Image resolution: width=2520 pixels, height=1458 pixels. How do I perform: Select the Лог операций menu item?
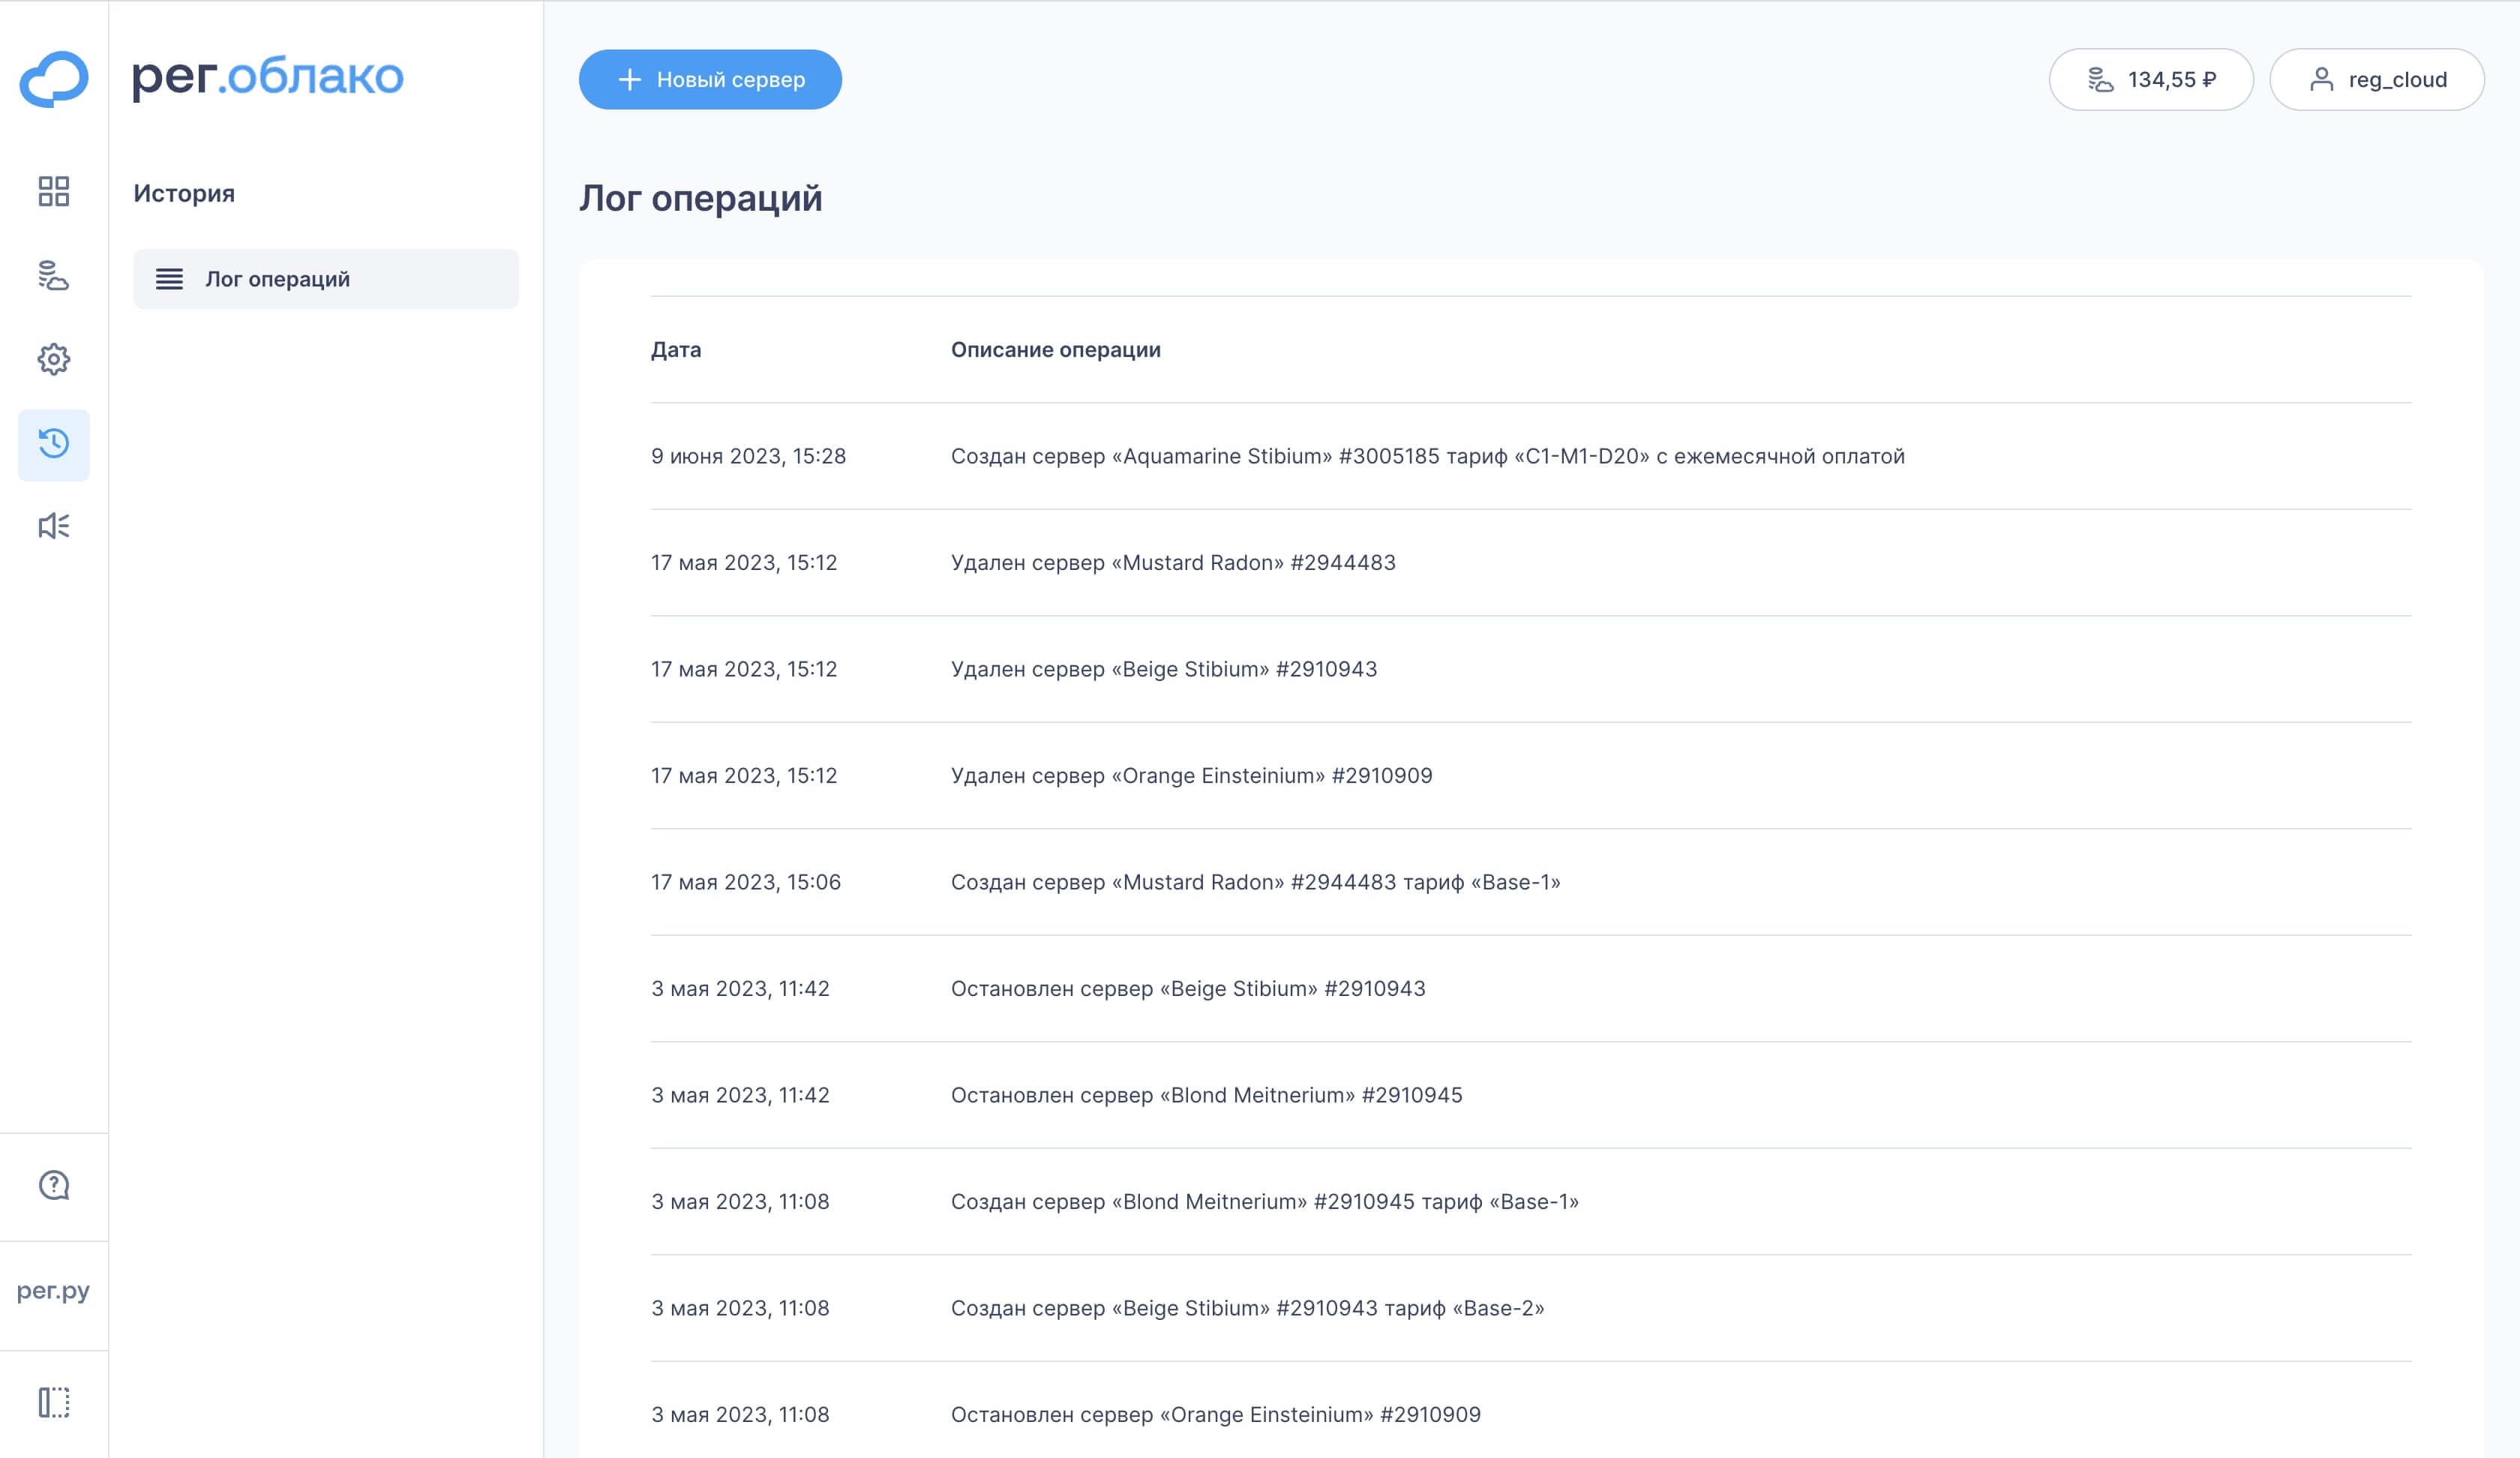pos(326,279)
